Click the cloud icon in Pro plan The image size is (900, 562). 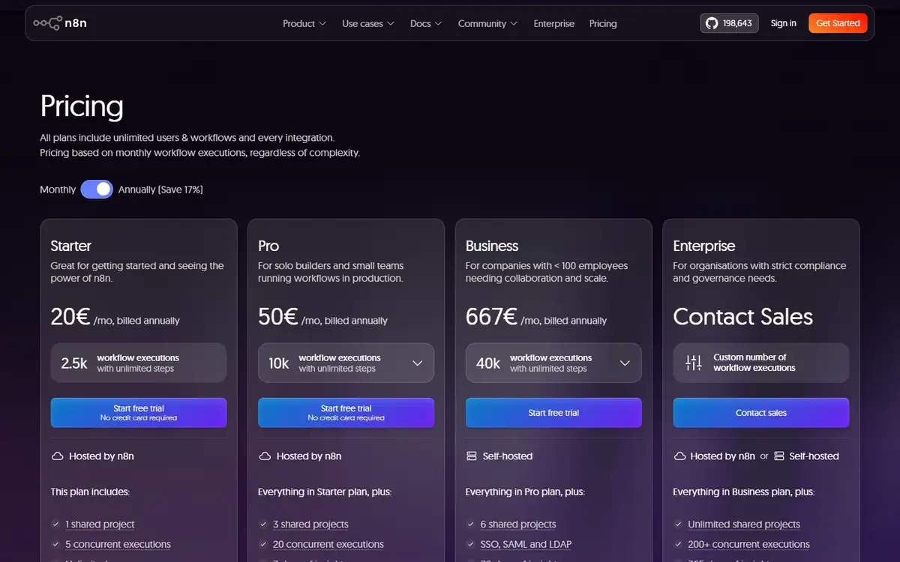tap(264, 456)
